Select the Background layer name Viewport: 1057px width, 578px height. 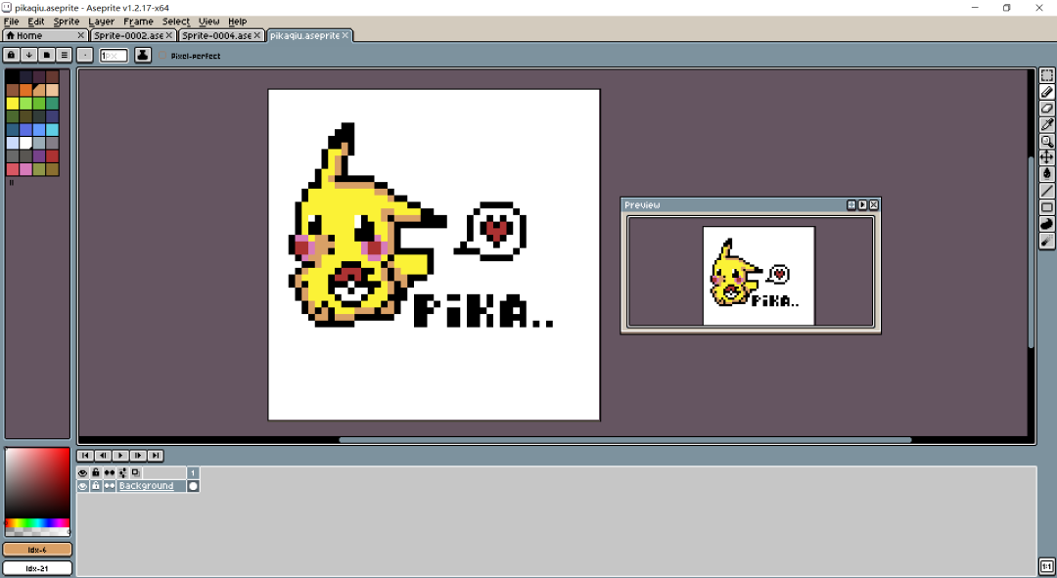pyautogui.click(x=151, y=486)
